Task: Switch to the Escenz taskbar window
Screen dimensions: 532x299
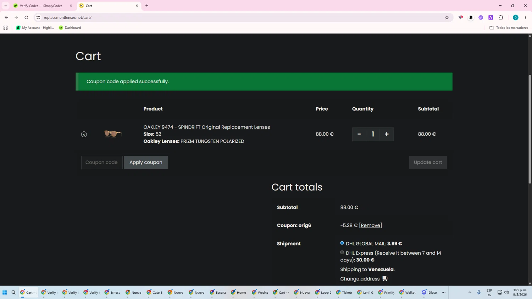Action: [x=218, y=292]
